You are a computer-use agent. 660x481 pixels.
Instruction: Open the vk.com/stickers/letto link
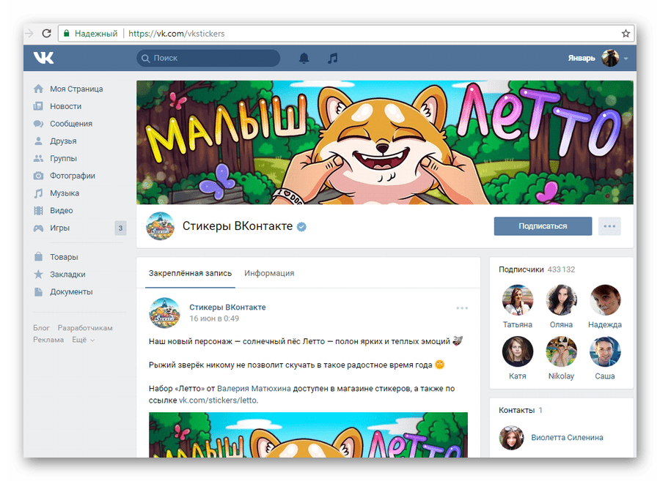click(x=220, y=400)
